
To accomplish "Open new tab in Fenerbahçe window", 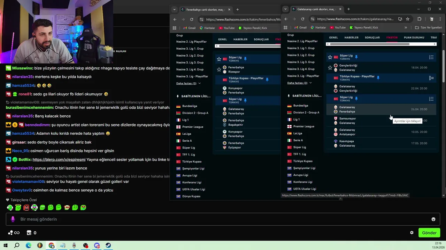I will tap(238, 9).
